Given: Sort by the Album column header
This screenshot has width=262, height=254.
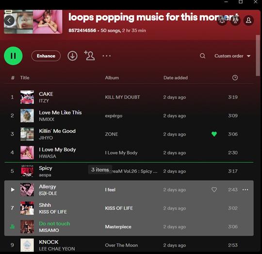Looking at the screenshot, I should (112, 78).
